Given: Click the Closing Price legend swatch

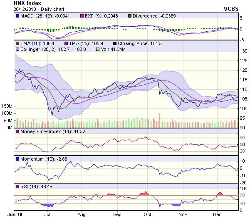Looking at the screenshot, I should coord(114,43).
